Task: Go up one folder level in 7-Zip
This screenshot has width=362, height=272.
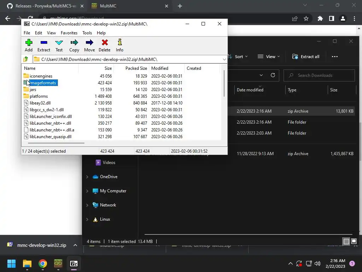Action: 26,59
